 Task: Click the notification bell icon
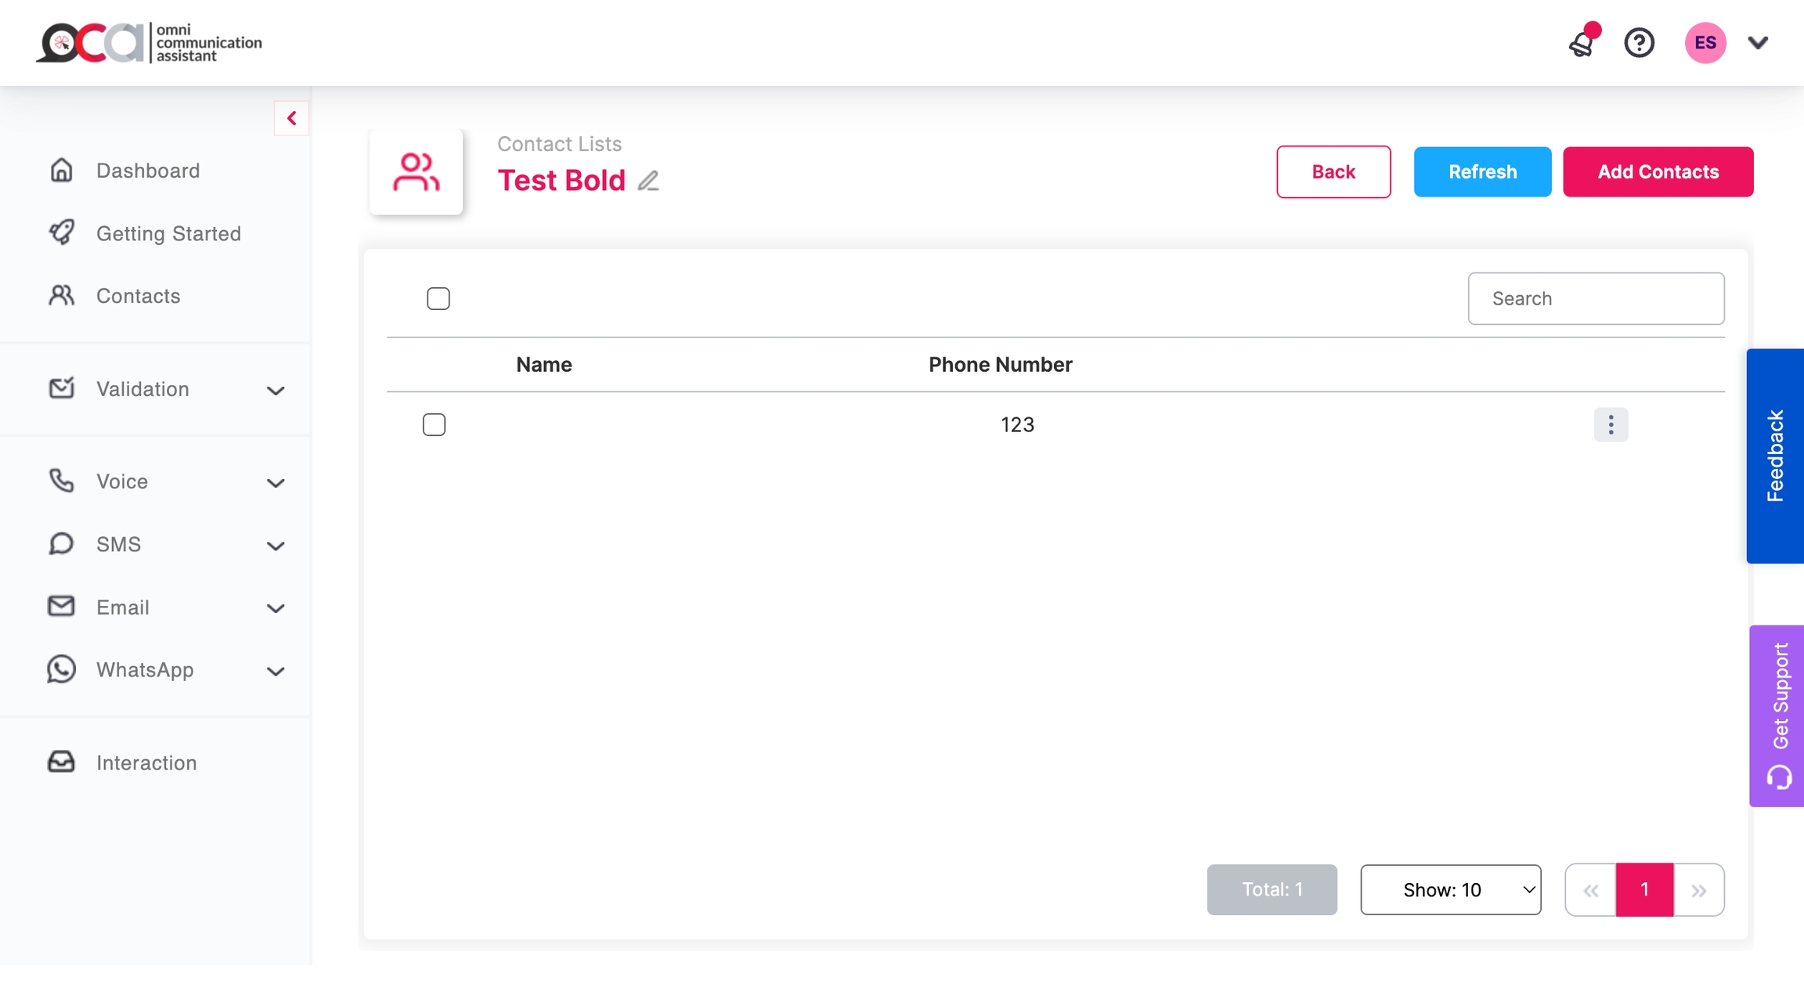(1582, 44)
